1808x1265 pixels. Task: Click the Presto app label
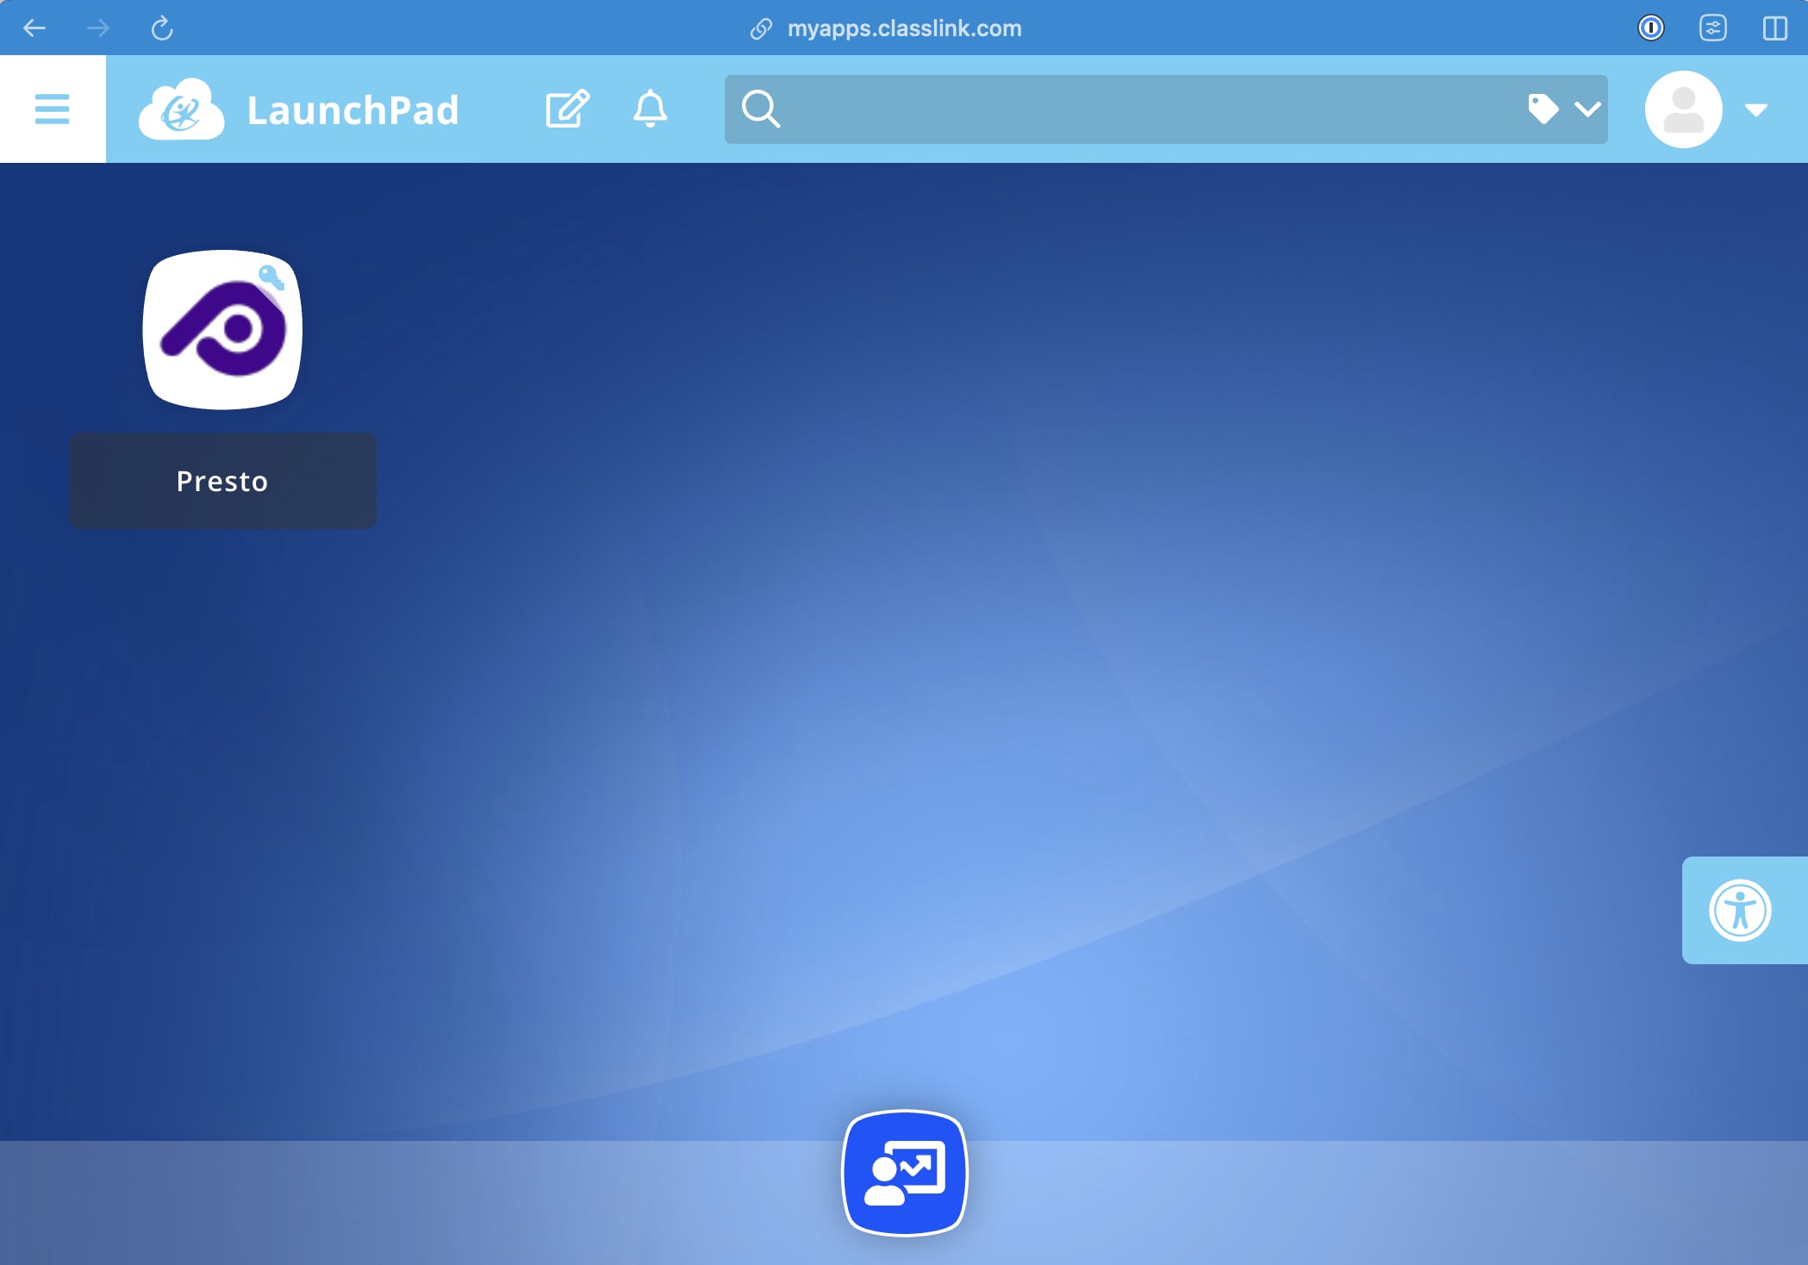(222, 481)
